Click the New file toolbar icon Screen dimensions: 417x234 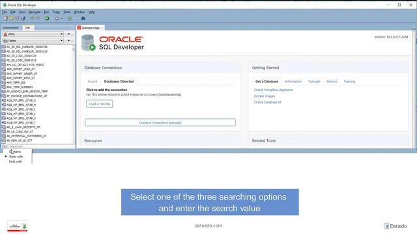(x=6, y=18)
